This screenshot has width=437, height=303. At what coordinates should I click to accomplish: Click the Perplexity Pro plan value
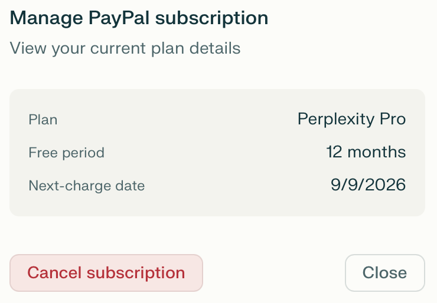point(351,120)
